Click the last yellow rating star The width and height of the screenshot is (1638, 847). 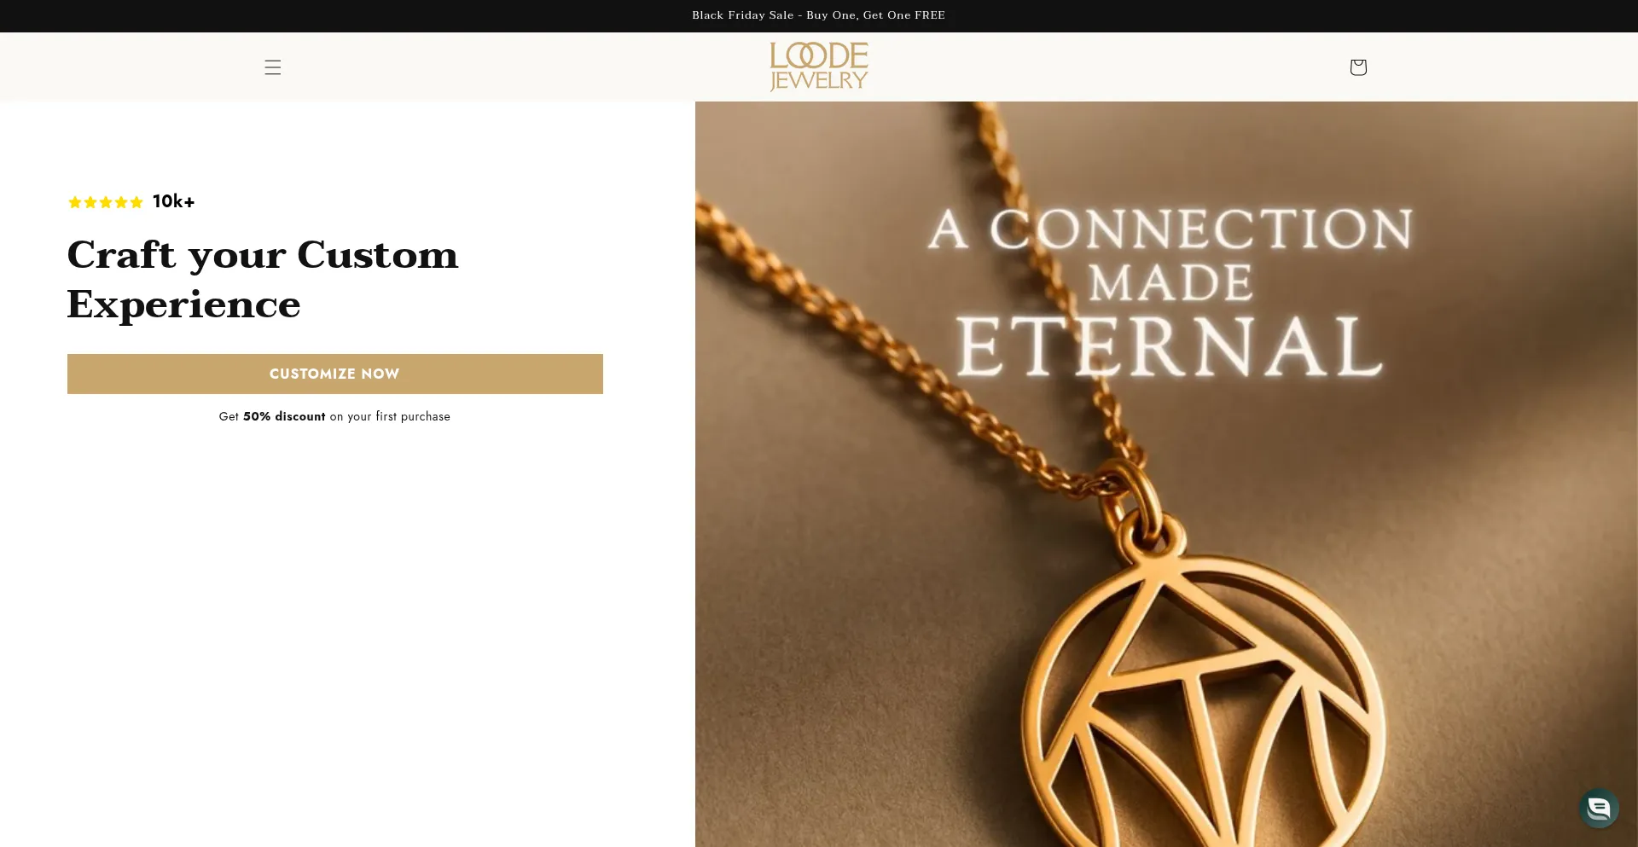pyautogui.click(x=136, y=202)
